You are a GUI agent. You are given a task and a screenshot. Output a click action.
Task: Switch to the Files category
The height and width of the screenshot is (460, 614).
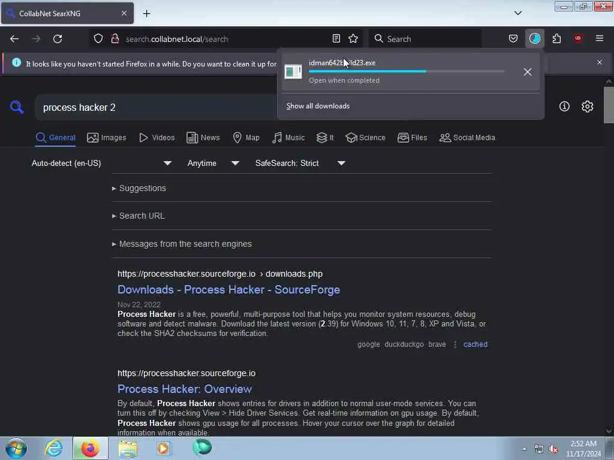[x=413, y=138]
